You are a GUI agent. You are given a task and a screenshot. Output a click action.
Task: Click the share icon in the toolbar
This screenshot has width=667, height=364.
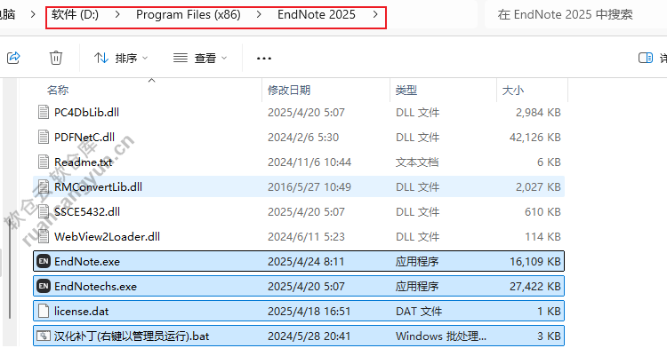click(13, 58)
